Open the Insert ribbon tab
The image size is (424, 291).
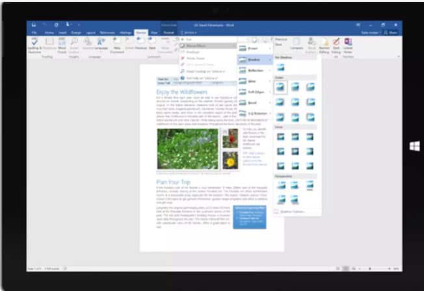(x=62, y=32)
